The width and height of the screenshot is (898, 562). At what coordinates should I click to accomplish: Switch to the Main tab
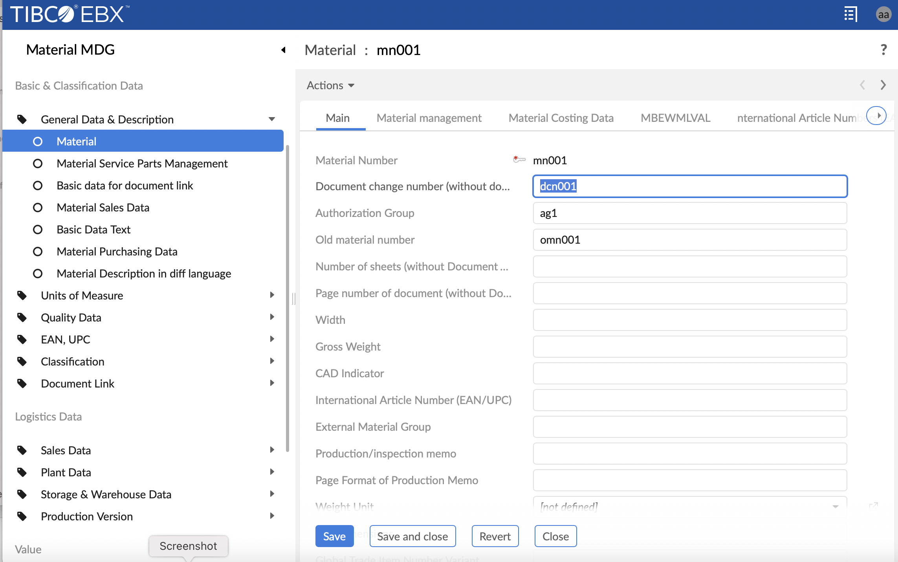coord(338,118)
